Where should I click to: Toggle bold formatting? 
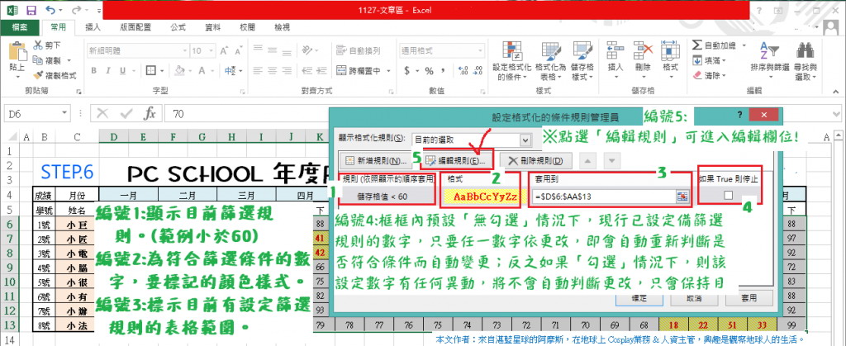point(93,70)
